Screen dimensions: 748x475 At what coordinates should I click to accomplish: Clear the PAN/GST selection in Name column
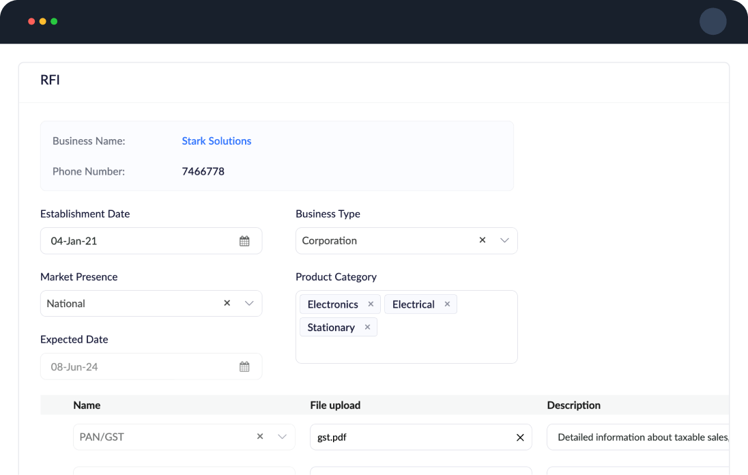pos(260,437)
